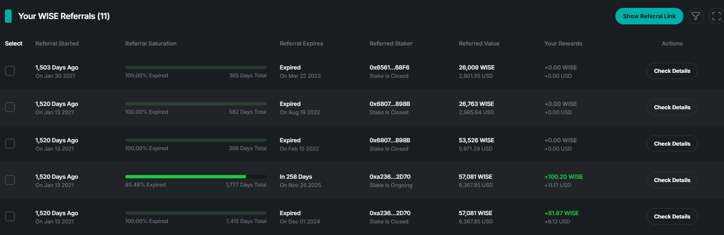
Task: Tick checkbox for referral expired Dec 01 2024
Action: tap(10, 216)
